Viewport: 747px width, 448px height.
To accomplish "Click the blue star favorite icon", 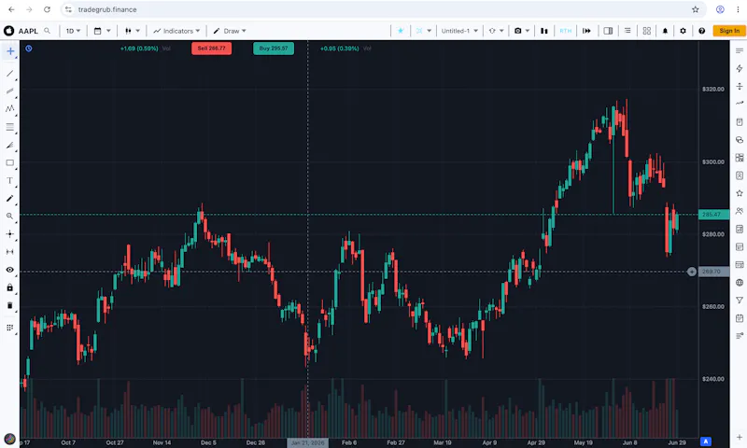I will point(401,31).
